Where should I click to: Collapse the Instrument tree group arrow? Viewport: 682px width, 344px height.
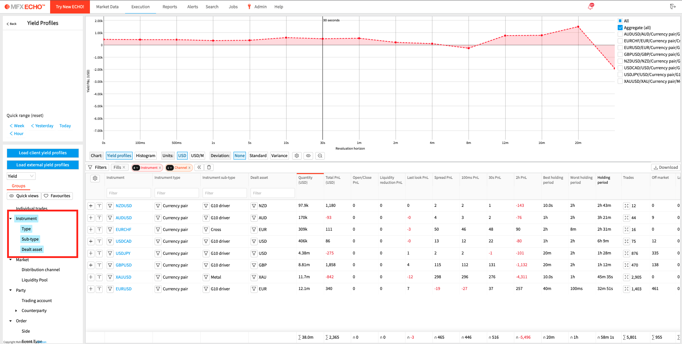pos(11,219)
